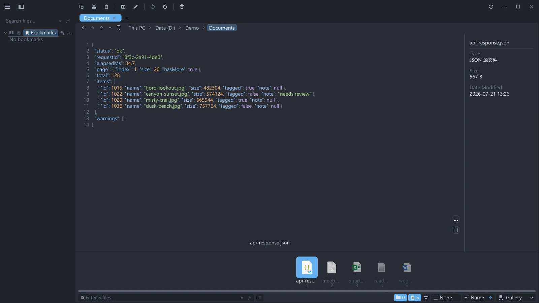Open the Name sort dropdown

coord(474,298)
